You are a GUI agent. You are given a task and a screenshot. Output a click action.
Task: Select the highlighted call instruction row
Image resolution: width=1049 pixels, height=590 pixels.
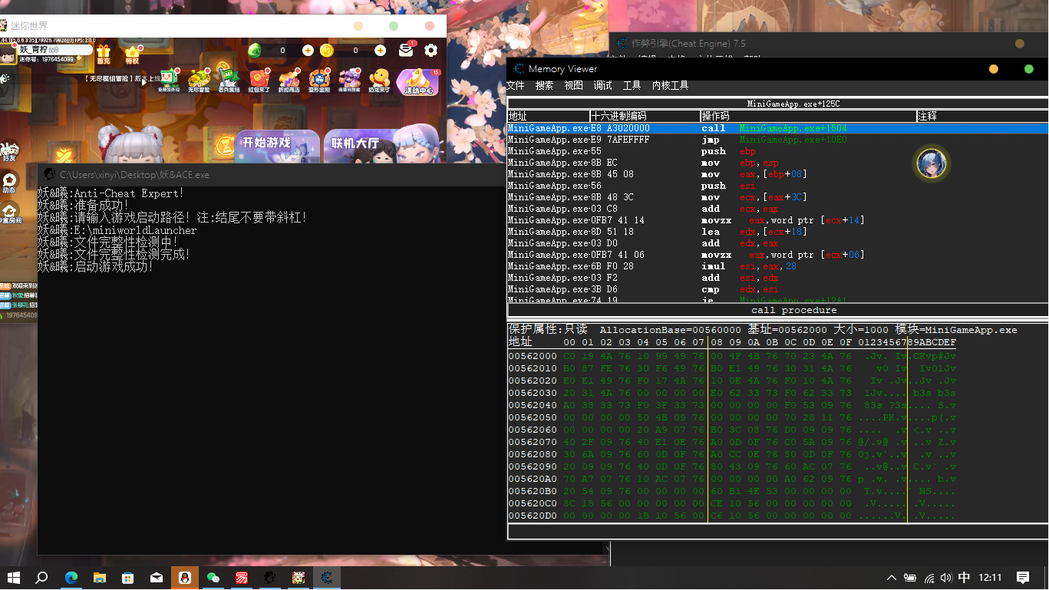pyautogui.click(x=691, y=128)
